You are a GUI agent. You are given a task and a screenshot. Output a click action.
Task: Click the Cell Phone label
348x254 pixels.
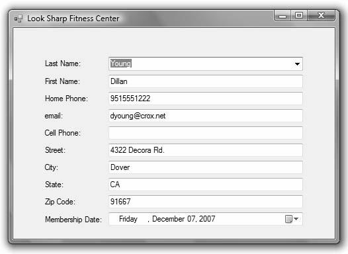coord(63,133)
